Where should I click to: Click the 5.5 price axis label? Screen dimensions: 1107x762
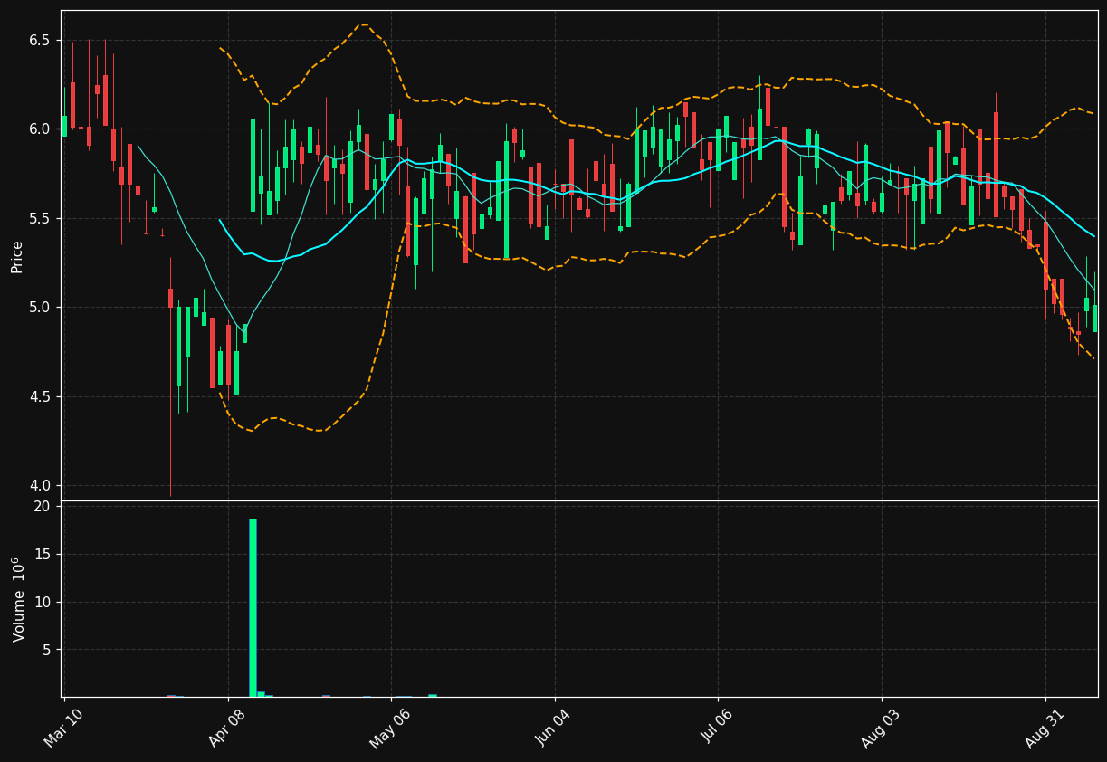coord(42,219)
